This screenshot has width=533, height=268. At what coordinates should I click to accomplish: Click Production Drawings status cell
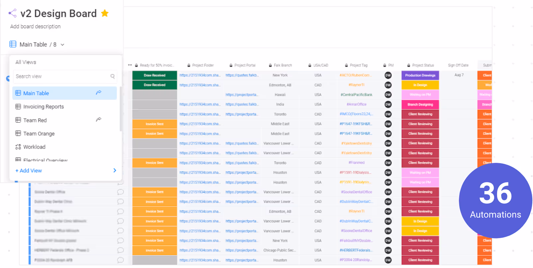pos(420,75)
